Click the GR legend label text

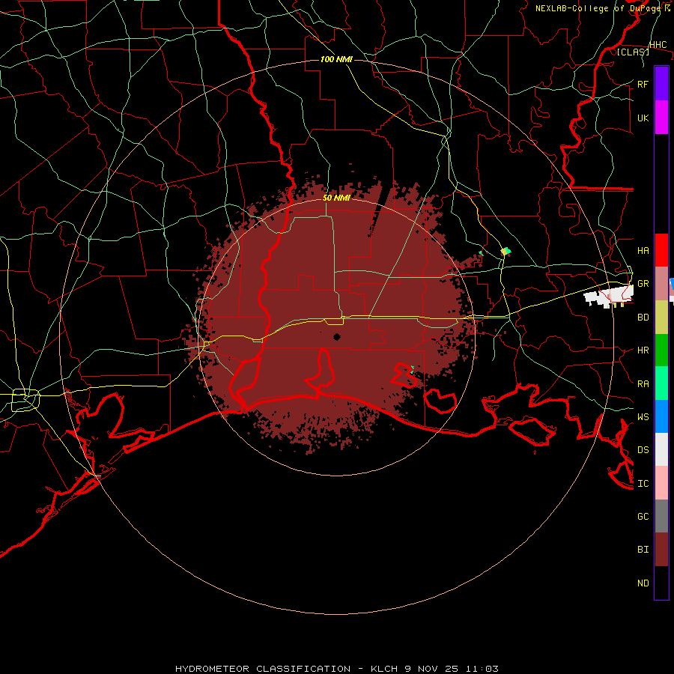click(x=643, y=284)
